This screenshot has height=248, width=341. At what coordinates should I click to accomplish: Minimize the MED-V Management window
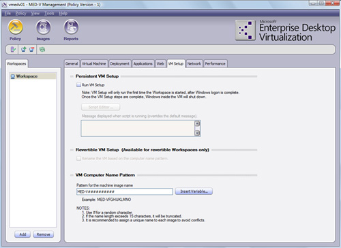point(313,3)
